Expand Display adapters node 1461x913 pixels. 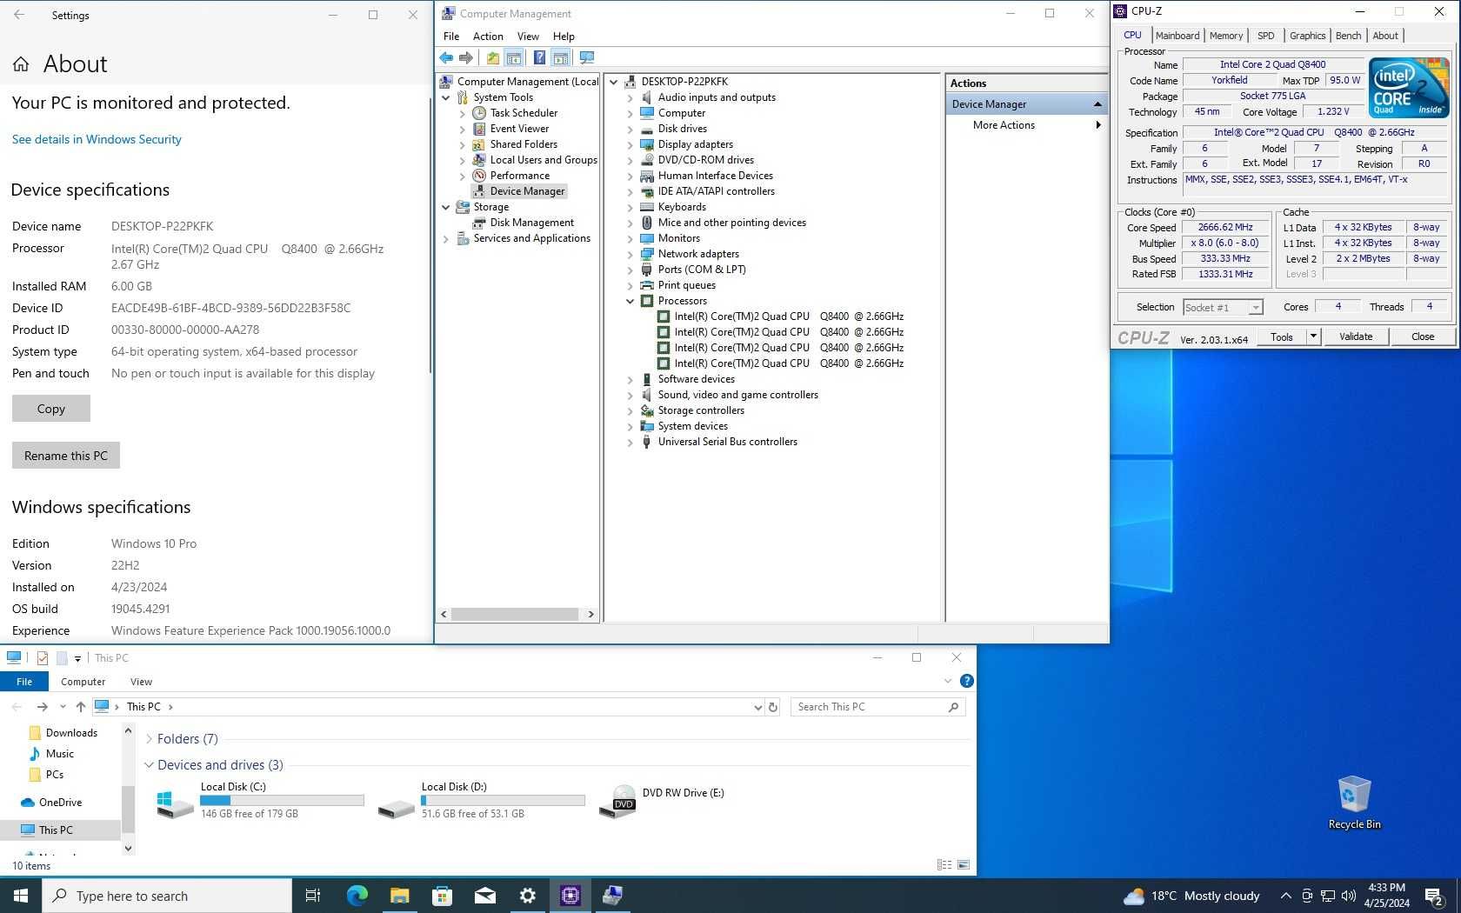630,145
